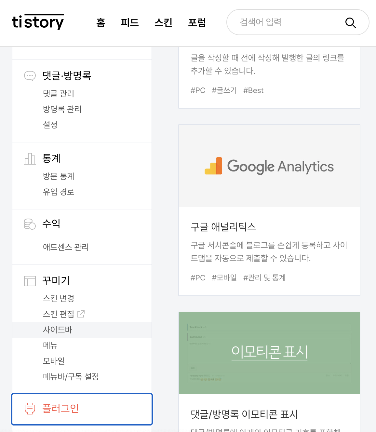
Task: Click the 구글 애널리틱스 plugin title
Action: (x=223, y=227)
